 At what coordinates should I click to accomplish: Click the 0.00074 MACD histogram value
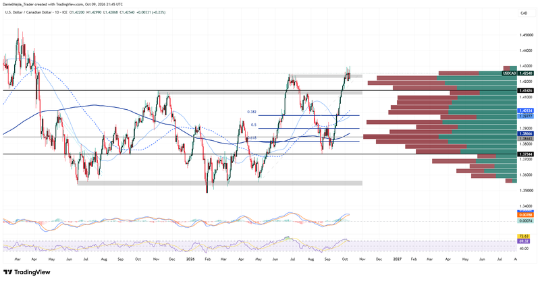pyautogui.click(x=526, y=221)
